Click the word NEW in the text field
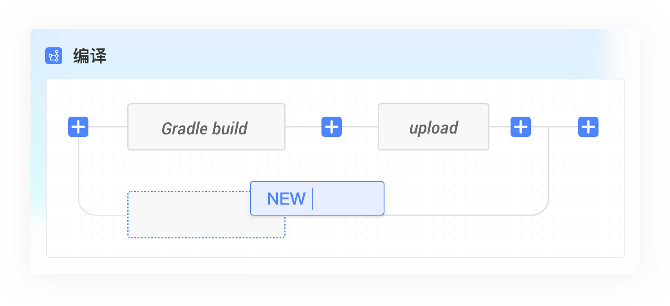This screenshot has width=670, height=306. 286,199
